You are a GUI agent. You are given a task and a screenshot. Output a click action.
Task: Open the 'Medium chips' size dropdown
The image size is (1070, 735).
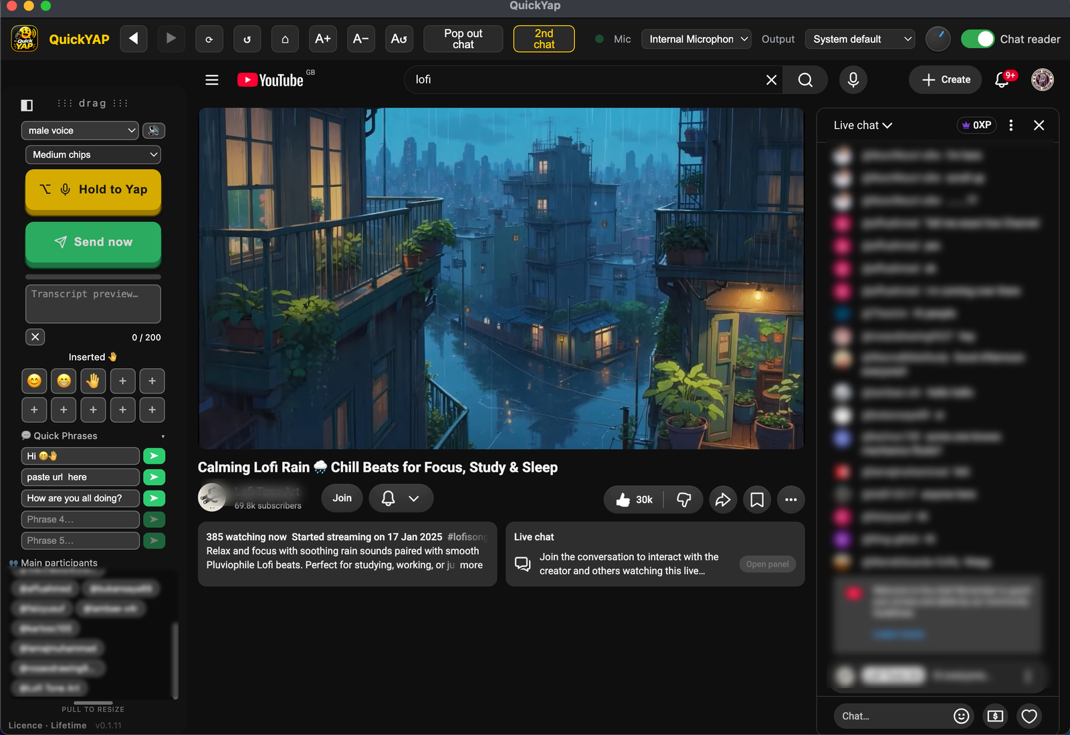click(x=93, y=154)
